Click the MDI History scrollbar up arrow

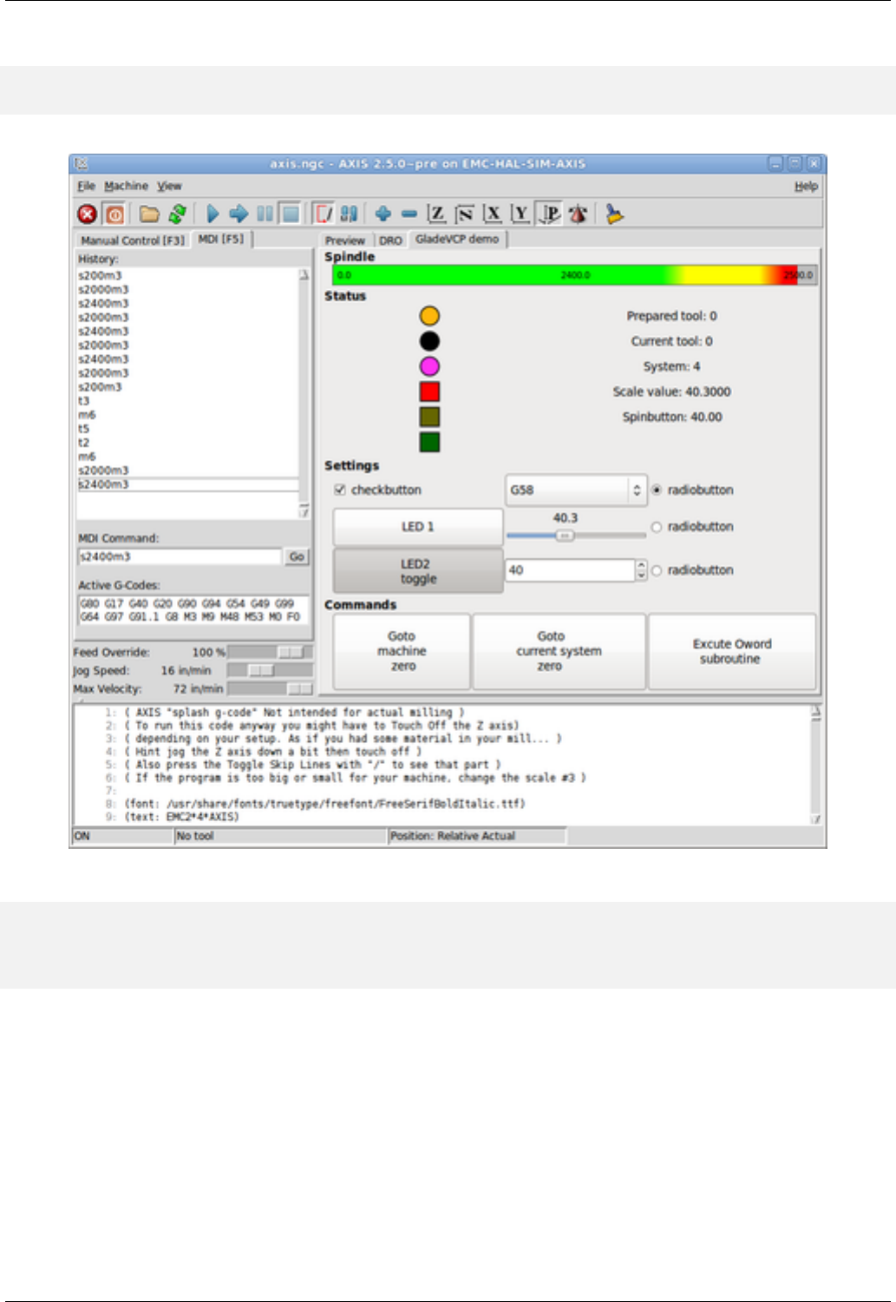[304, 274]
